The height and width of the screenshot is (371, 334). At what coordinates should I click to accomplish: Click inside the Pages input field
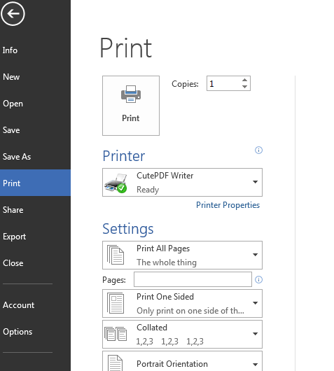(x=193, y=279)
